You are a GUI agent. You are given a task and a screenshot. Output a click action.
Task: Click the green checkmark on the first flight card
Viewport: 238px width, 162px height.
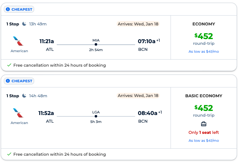coord(9,65)
